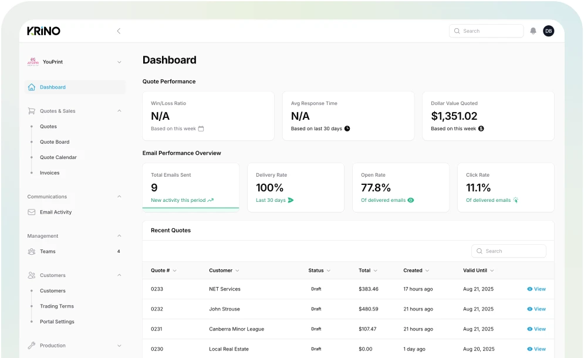Viewport: 584px width, 358px height.
Task: Open Portal Settings in the sidebar
Action: 57,322
